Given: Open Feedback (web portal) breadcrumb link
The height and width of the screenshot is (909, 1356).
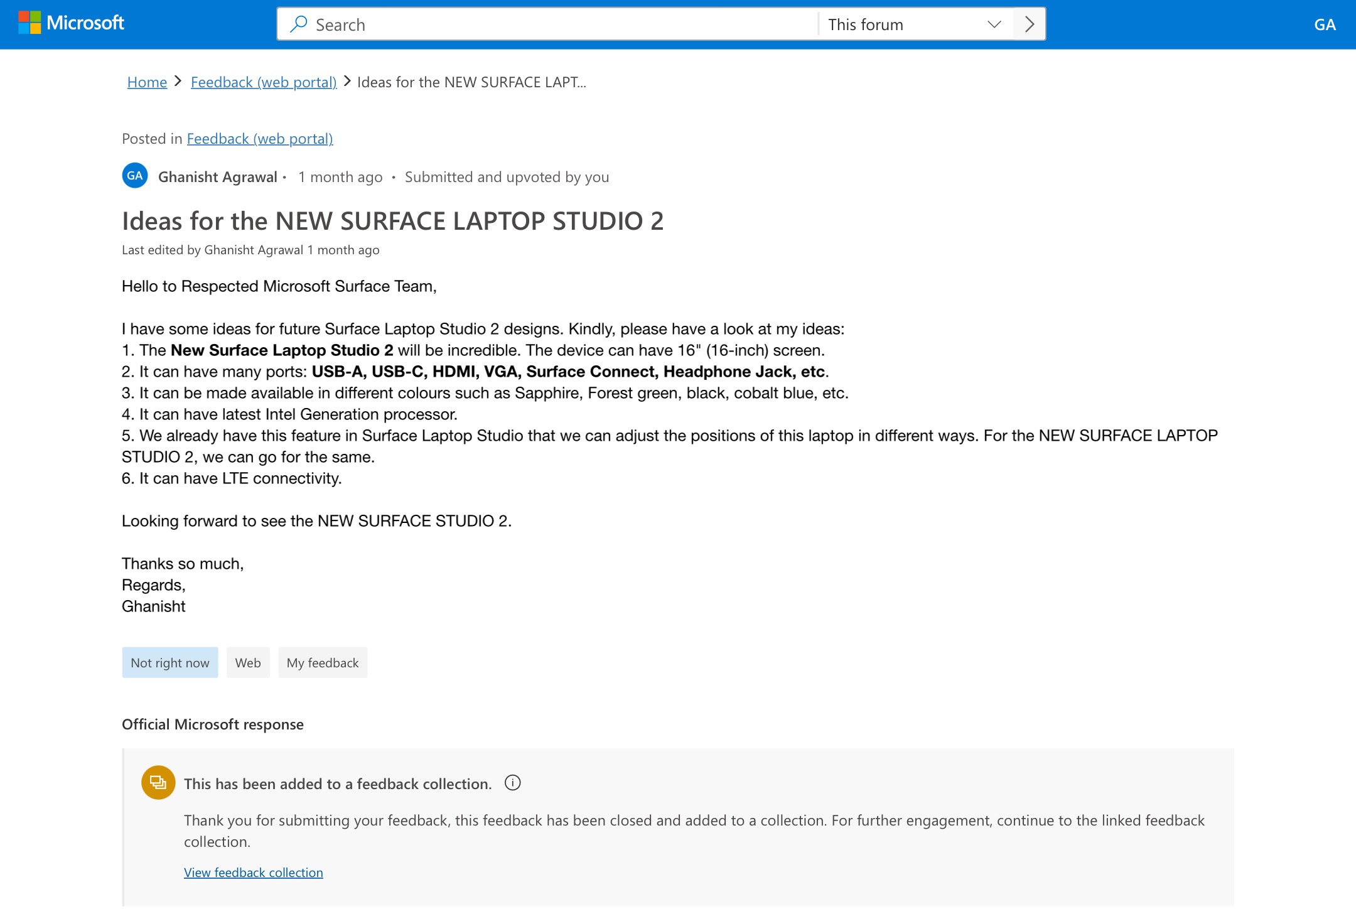Looking at the screenshot, I should pyautogui.click(x=264, y=82).
